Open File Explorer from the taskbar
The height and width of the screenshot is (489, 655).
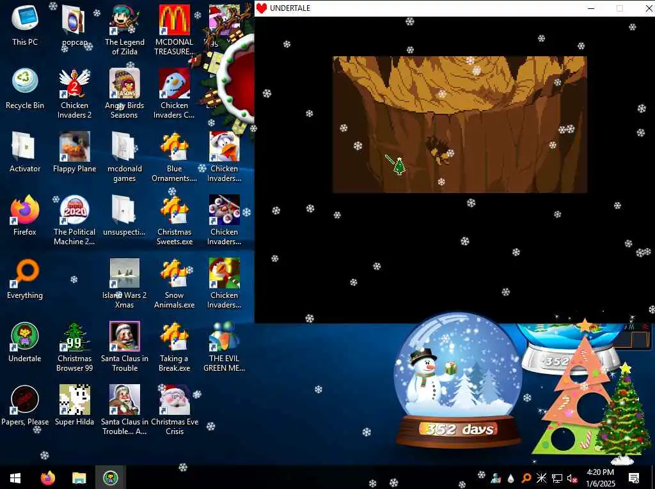click(79, 477)
